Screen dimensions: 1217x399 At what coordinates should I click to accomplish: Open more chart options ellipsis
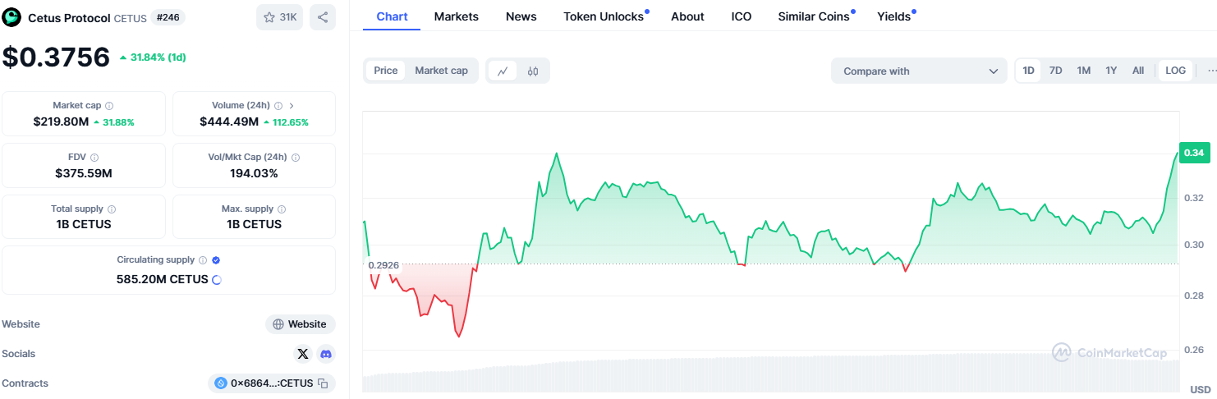click(x=1211, y=71)
